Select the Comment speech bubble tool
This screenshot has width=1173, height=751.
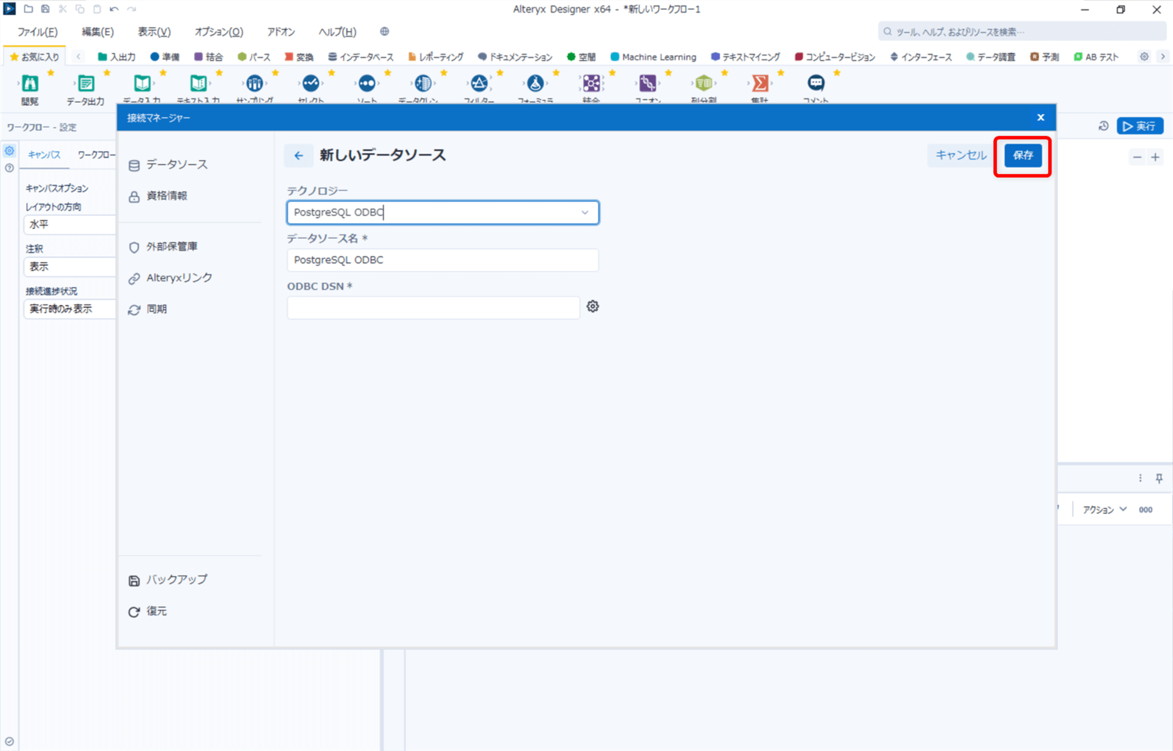click(816, 83)
